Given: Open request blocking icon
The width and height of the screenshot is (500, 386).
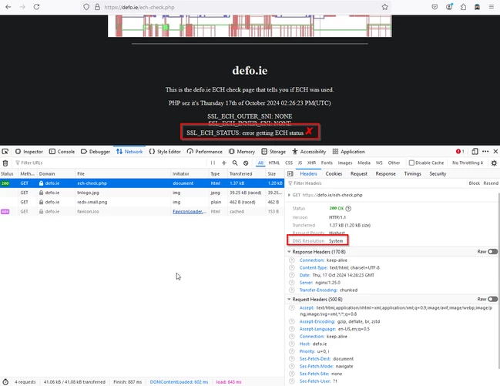Looking at the screenshot, I should (246, 163).
